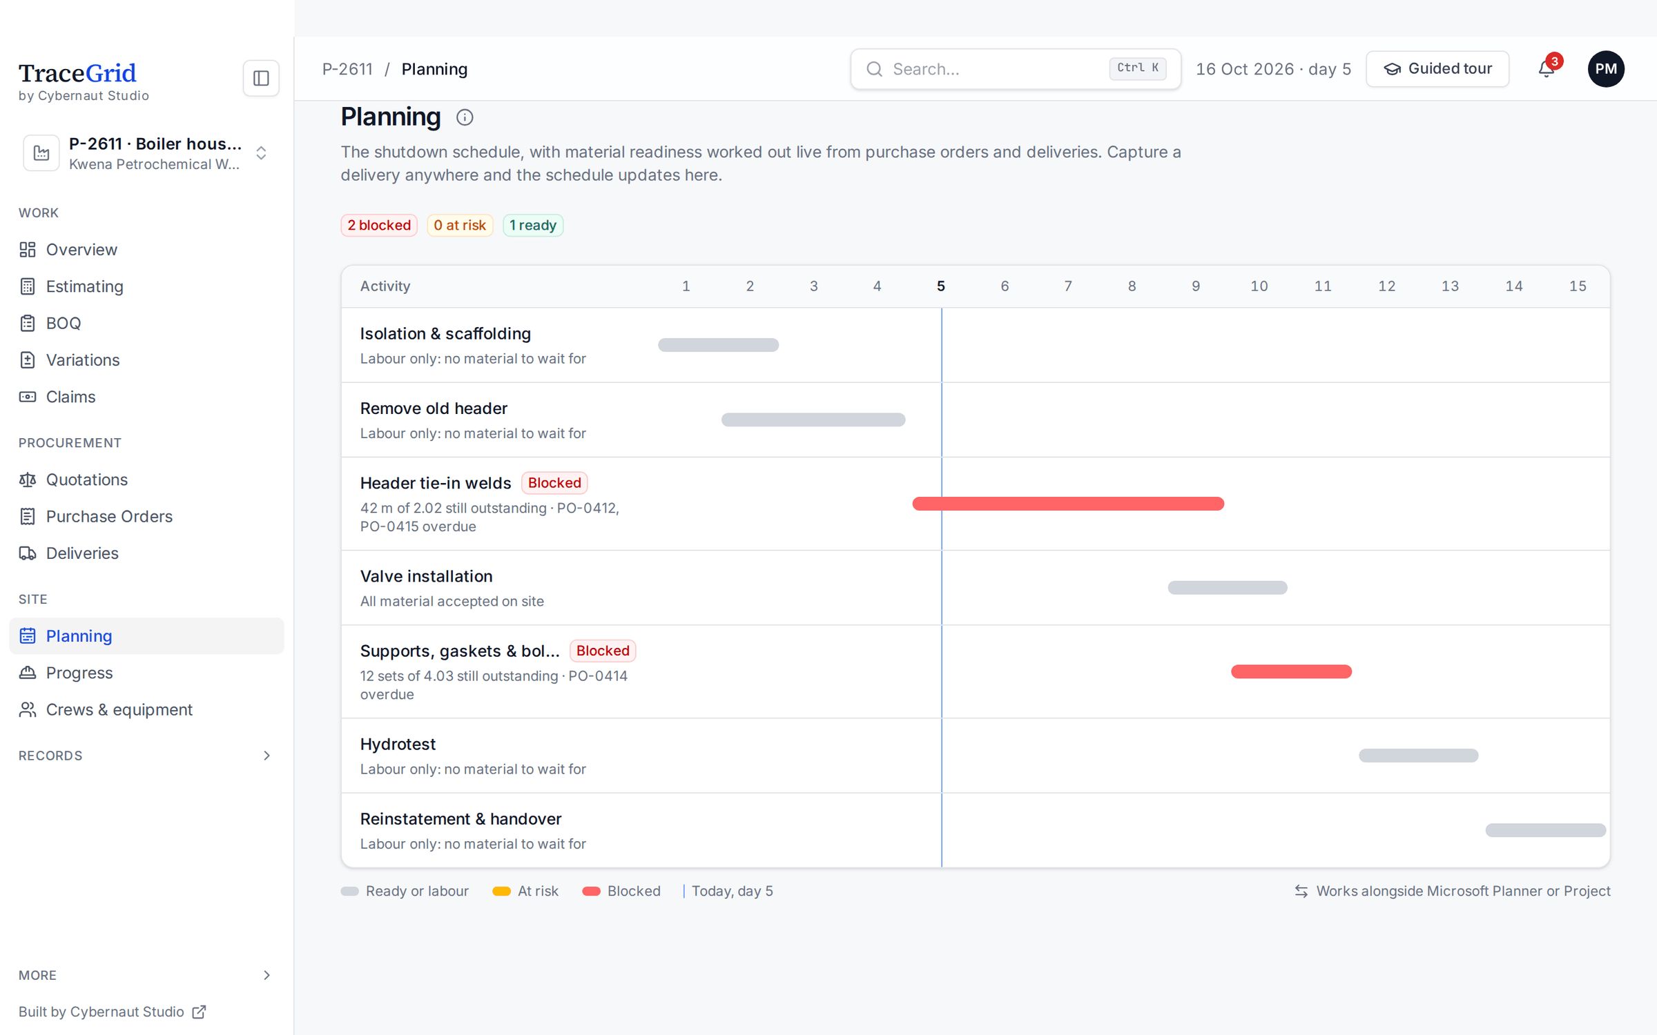Viewport: 1657px width, 1035px height.
Task: Click the Claims banknote icon
Action: coord(28,397)
